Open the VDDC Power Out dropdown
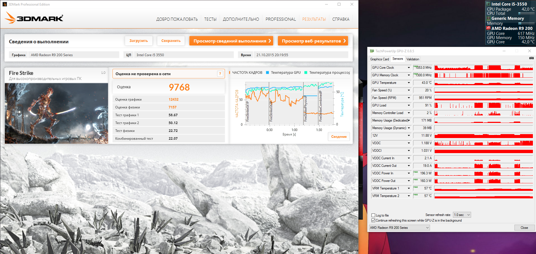The width and height of the screenshot is (536, 254). tap(409, 181)
